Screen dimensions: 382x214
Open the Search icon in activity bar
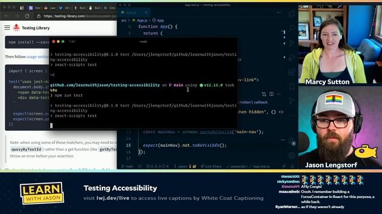tap(292, 29)
